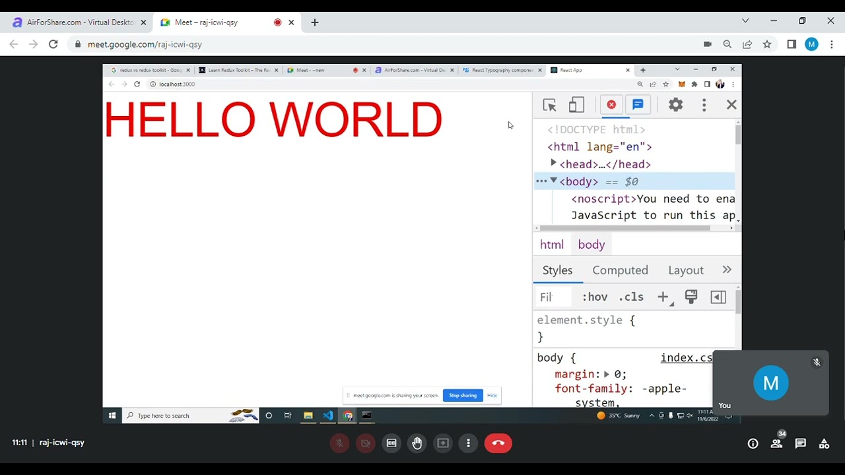Switch to redux vs redux toolkit tab
This screenshot has width=845, height=475.
tap(150, 70)
